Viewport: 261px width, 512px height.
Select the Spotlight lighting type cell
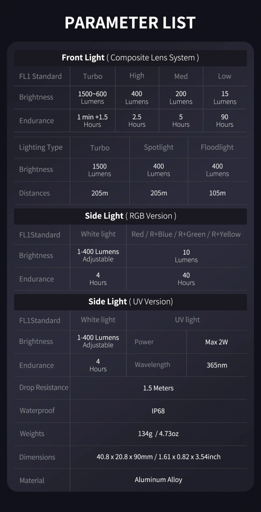click(158, 147)
